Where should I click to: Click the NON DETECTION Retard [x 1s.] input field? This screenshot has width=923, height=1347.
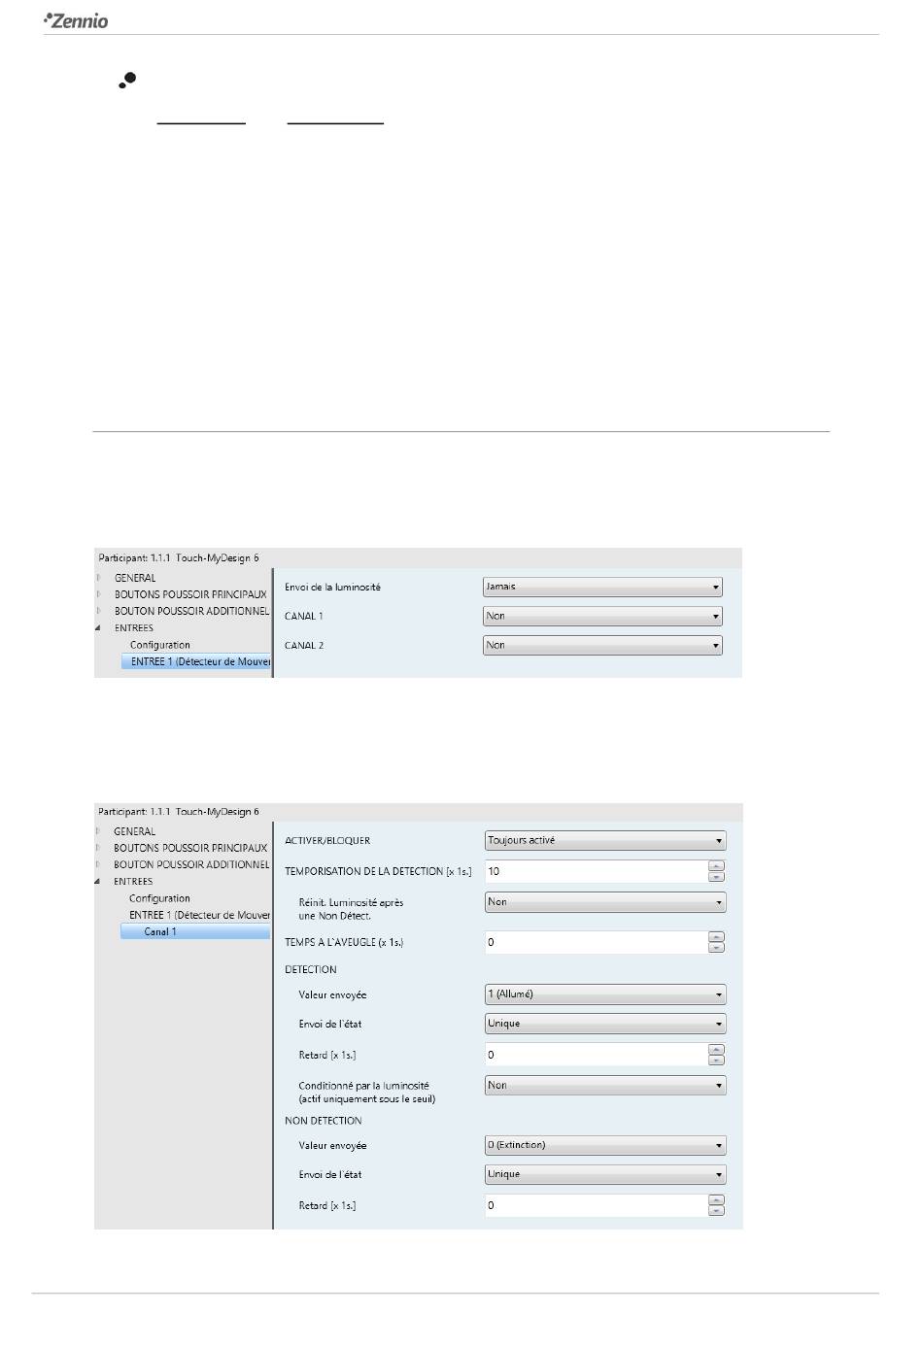pos(596,1205)
